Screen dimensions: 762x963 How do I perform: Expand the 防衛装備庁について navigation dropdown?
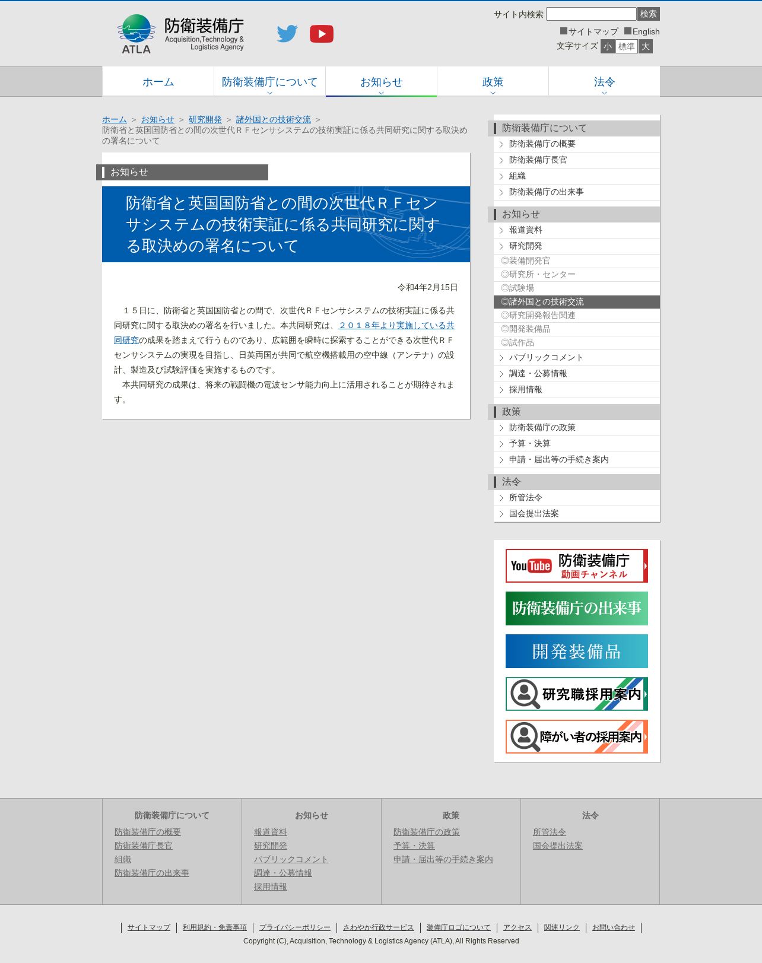[x=269, y=82]
